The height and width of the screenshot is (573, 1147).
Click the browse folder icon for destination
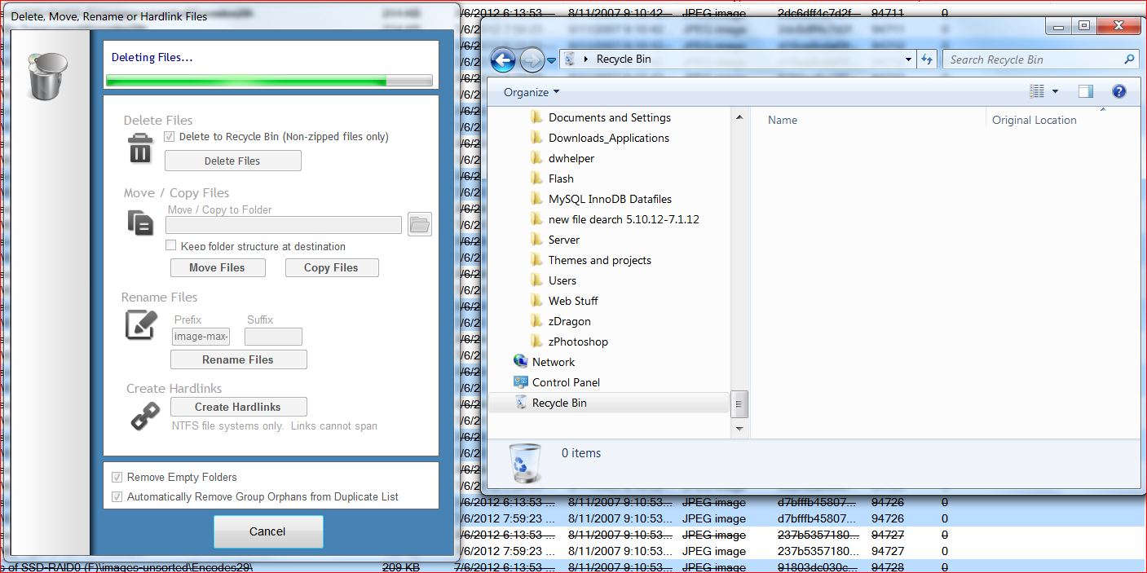click(419, 224)
